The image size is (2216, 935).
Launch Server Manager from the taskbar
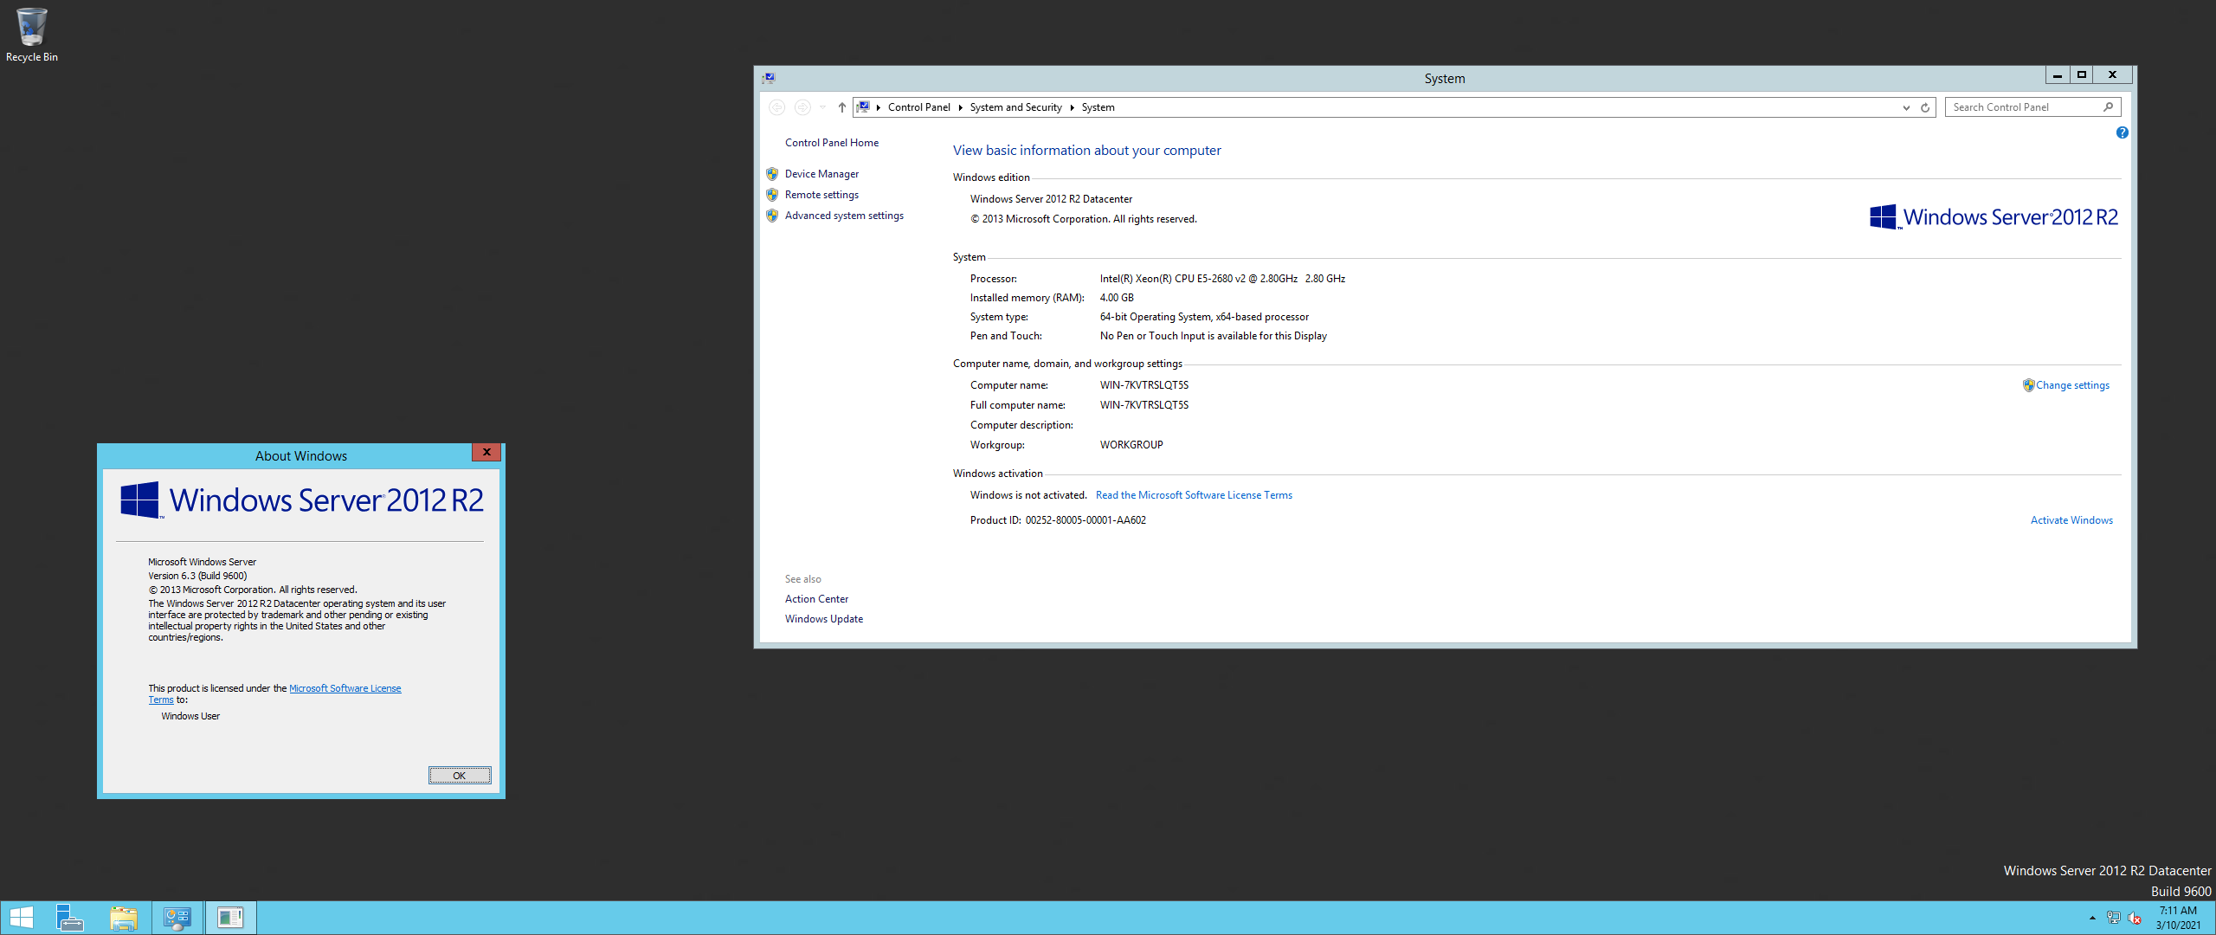69,918
